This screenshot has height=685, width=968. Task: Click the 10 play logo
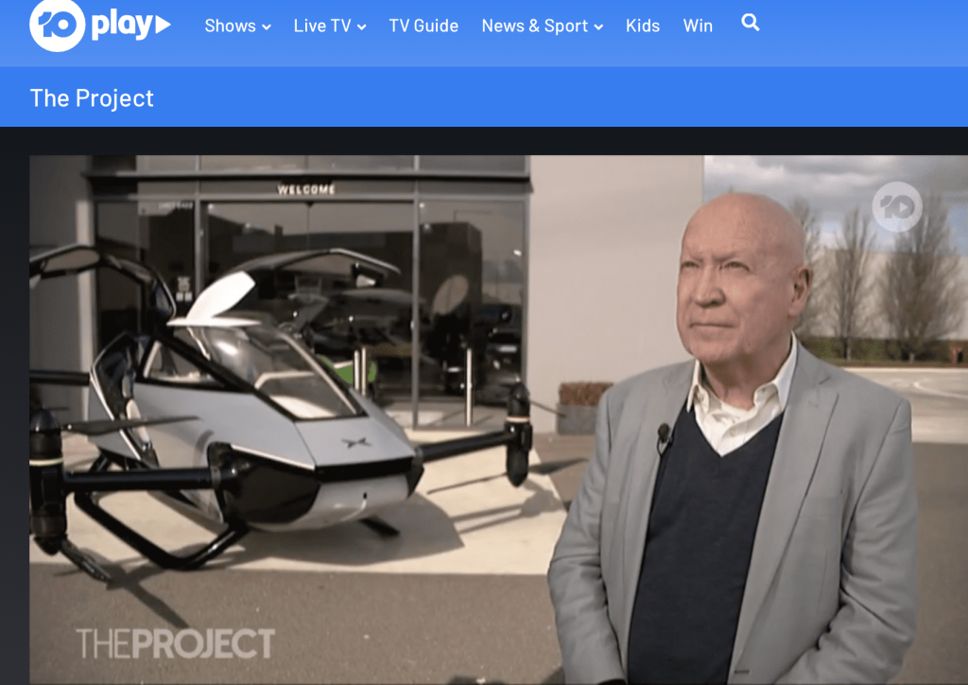click(x=99, y=26)
